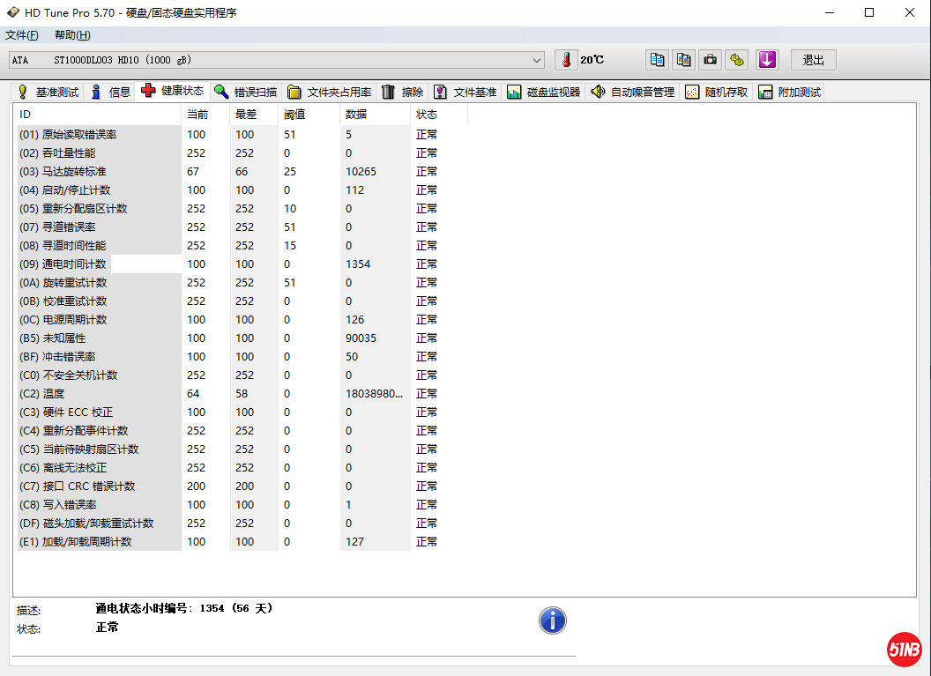Click the copy text to clipboard icon

[x=657, y=60]
